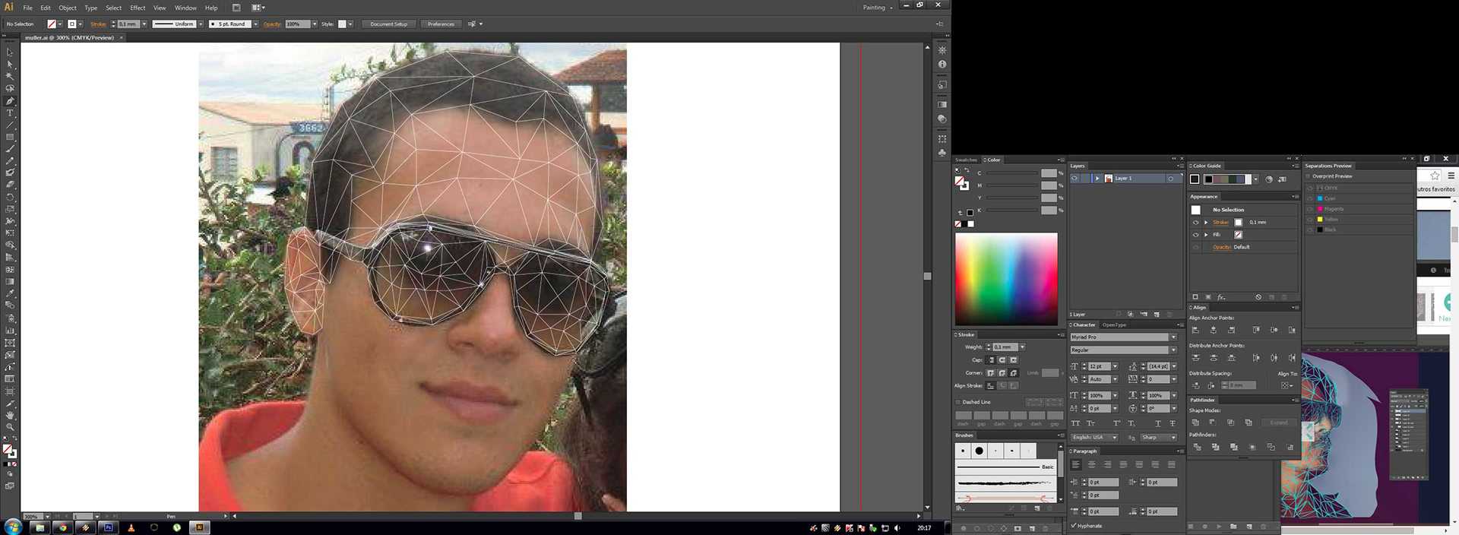Open the Window menu
The width and height of the screenshot is (1459, 535).
click(x=185, y=8)
